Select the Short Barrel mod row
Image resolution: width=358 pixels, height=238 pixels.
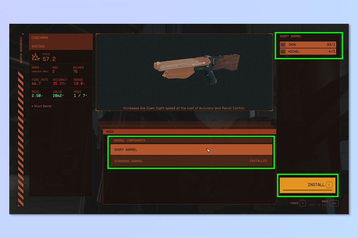[x=191, y=150]
